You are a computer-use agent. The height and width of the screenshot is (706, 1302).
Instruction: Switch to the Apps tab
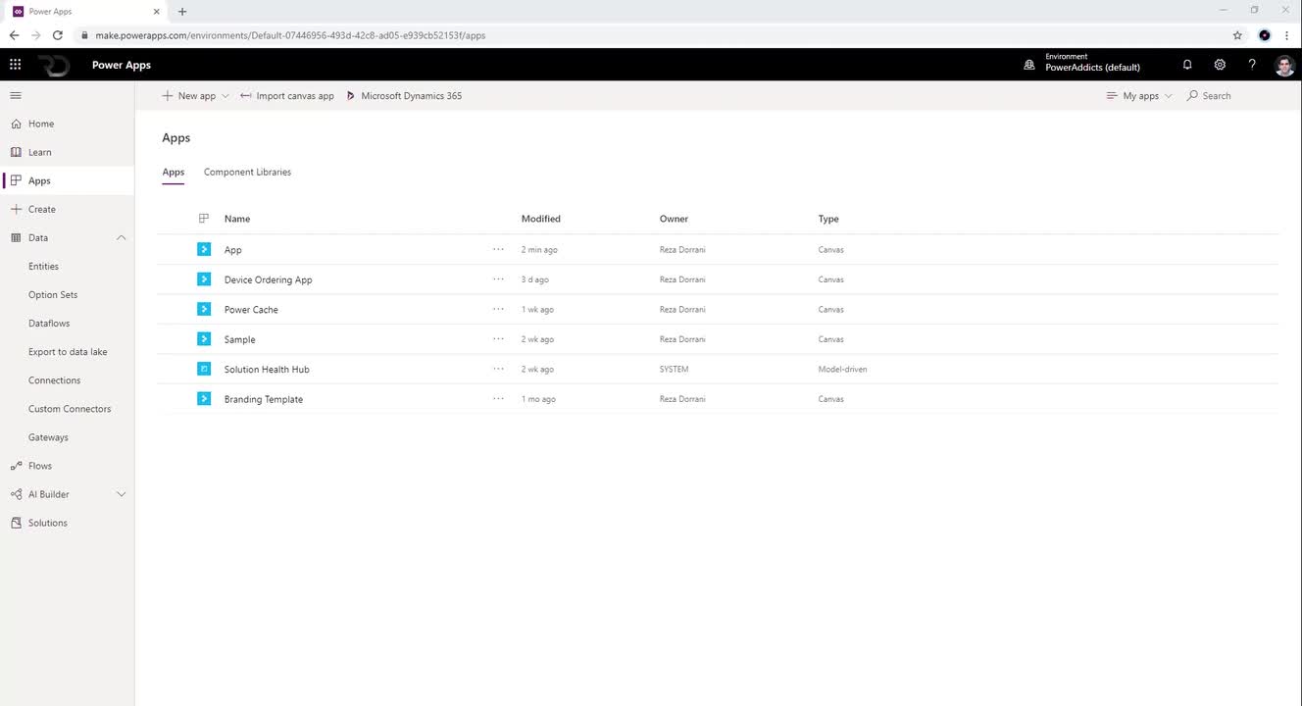click(x=174, y=173)
